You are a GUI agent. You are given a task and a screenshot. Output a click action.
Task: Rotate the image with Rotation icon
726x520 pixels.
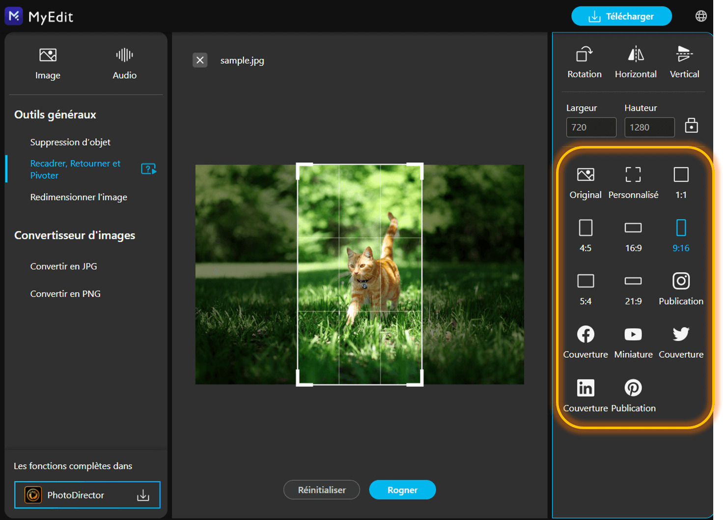click(x=585, y=62)
